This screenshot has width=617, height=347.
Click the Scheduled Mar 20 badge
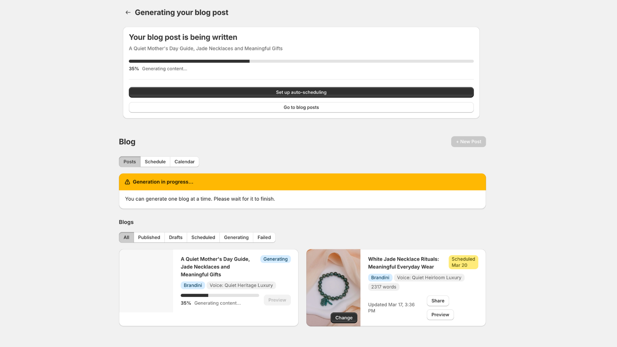(463, 262)
